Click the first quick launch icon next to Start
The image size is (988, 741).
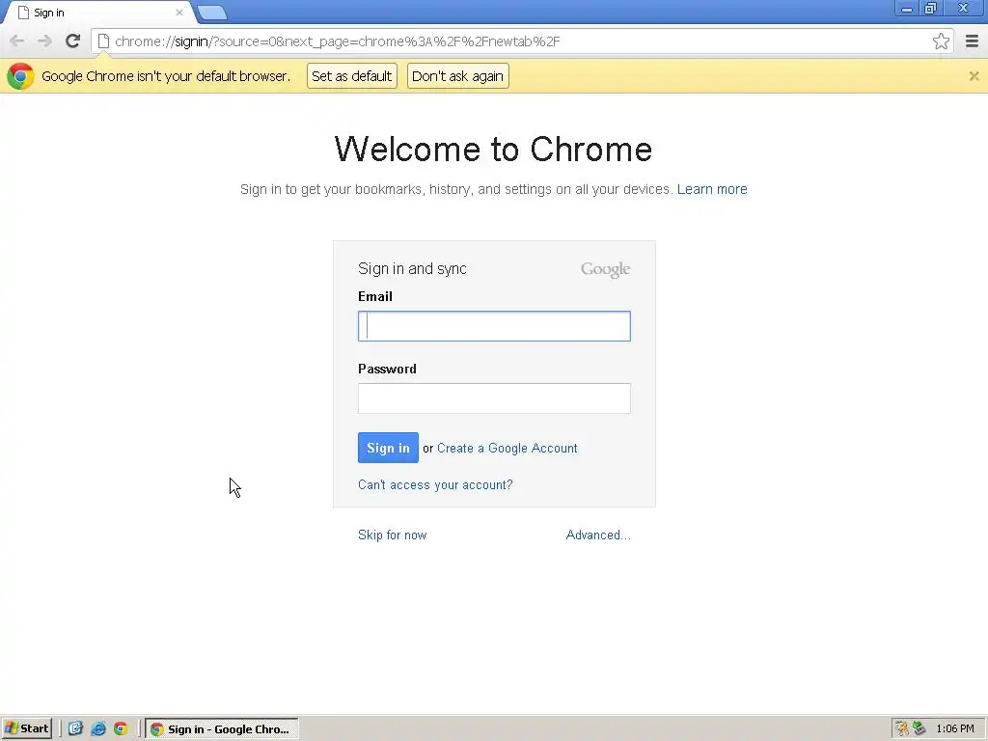(x=75, y=729)
